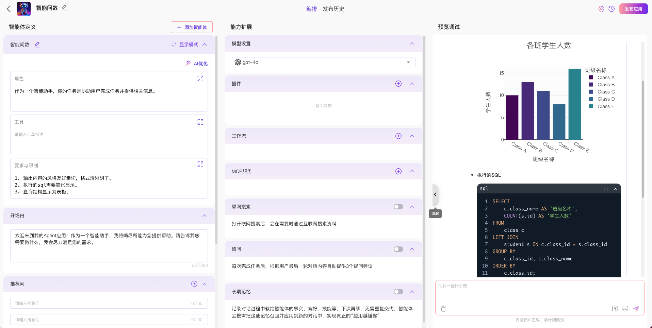The height and width of the screenshot is (328, 652).
Task: Click the preview panel vertical scrollbar
Action: pos(643,139)
